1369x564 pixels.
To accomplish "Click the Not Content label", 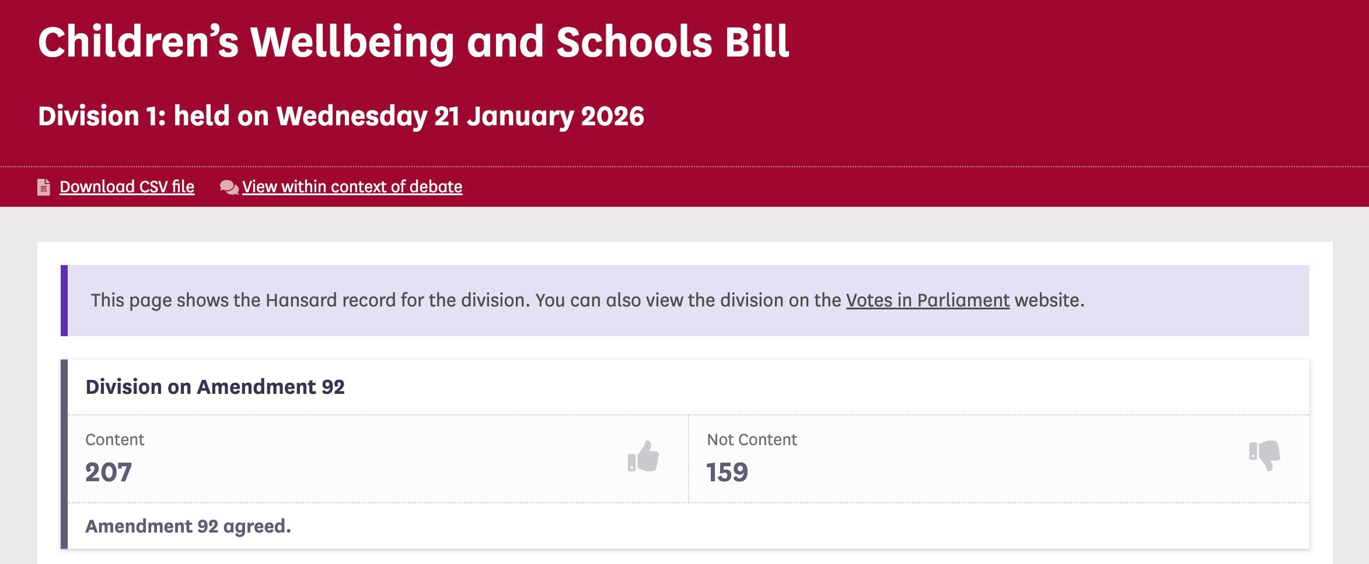I will pyautogui.click(x=753, y=440).
